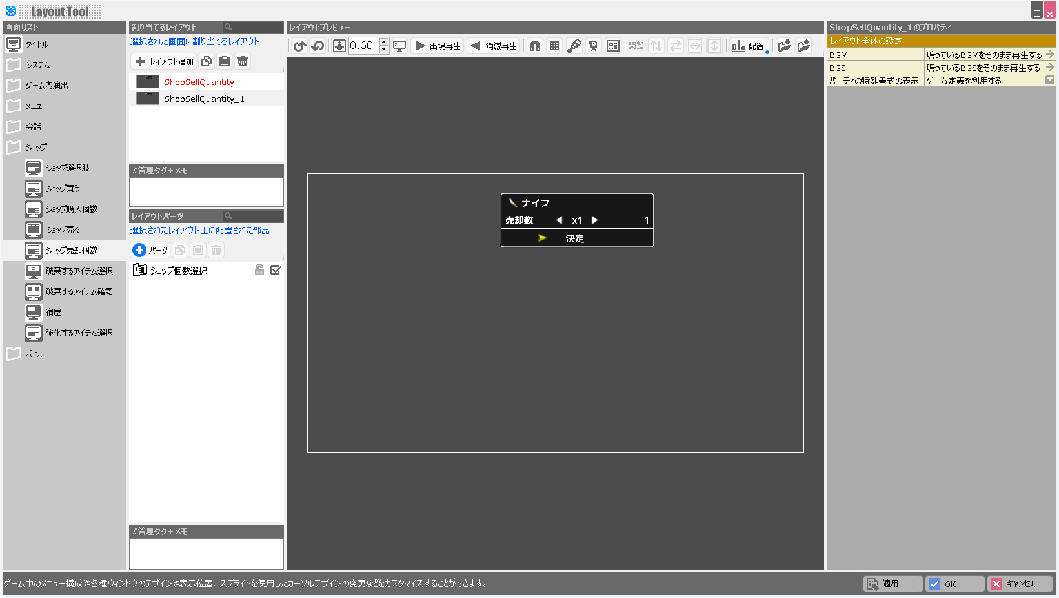Click the paste icon next to レイアウト追加
This screenshot has width=1059, height=598.
225,62
